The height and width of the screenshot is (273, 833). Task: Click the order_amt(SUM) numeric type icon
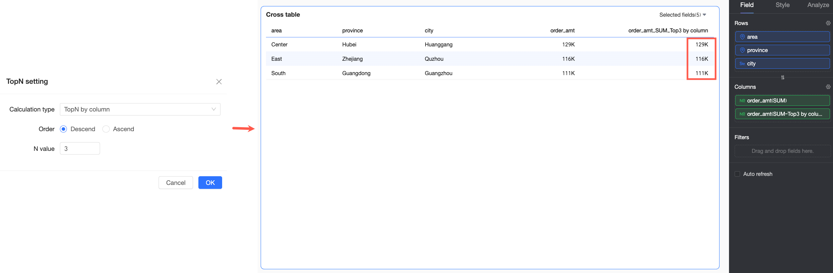coord(742,100)
